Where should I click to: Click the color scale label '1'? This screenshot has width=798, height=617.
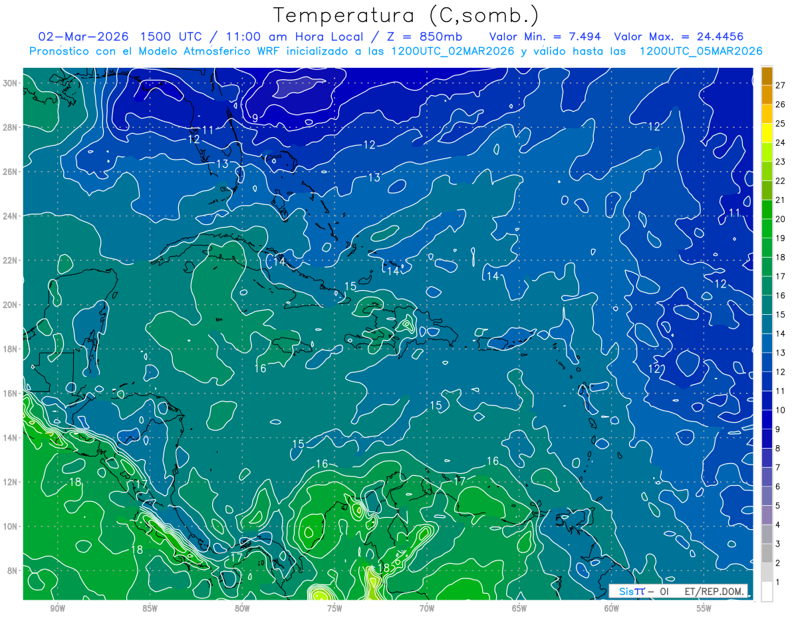pyautogui.click(x=778, y=582)
